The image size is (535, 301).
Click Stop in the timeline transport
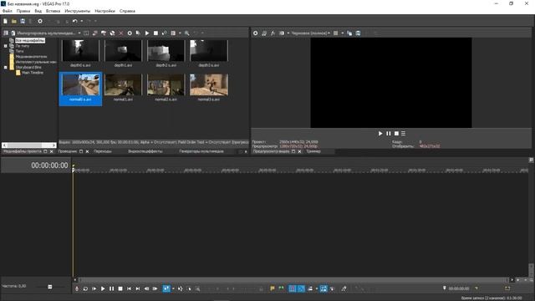click(120, 288)
